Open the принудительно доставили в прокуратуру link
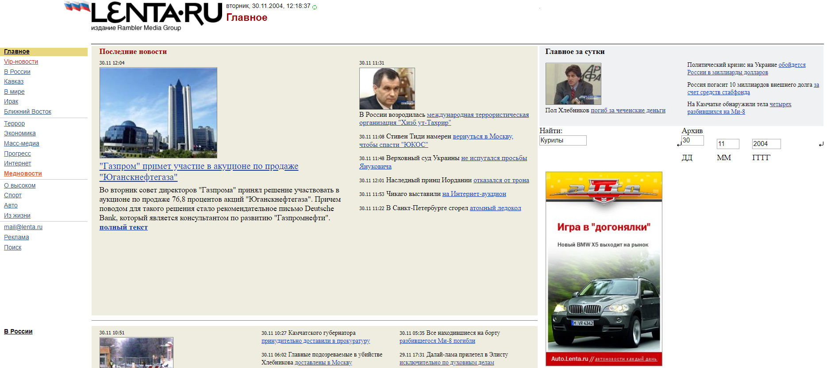This screenshot has height=368, width=827. 315,341
